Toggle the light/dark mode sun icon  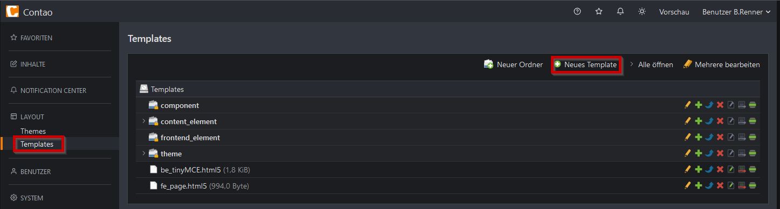click(x=642, y=11)
